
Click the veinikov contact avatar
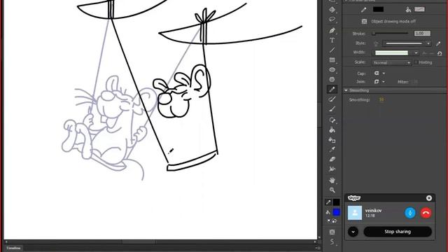[x=355, y=213]
